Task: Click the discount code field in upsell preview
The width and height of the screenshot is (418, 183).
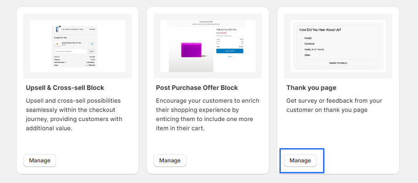Action: [x=70, y=51]
